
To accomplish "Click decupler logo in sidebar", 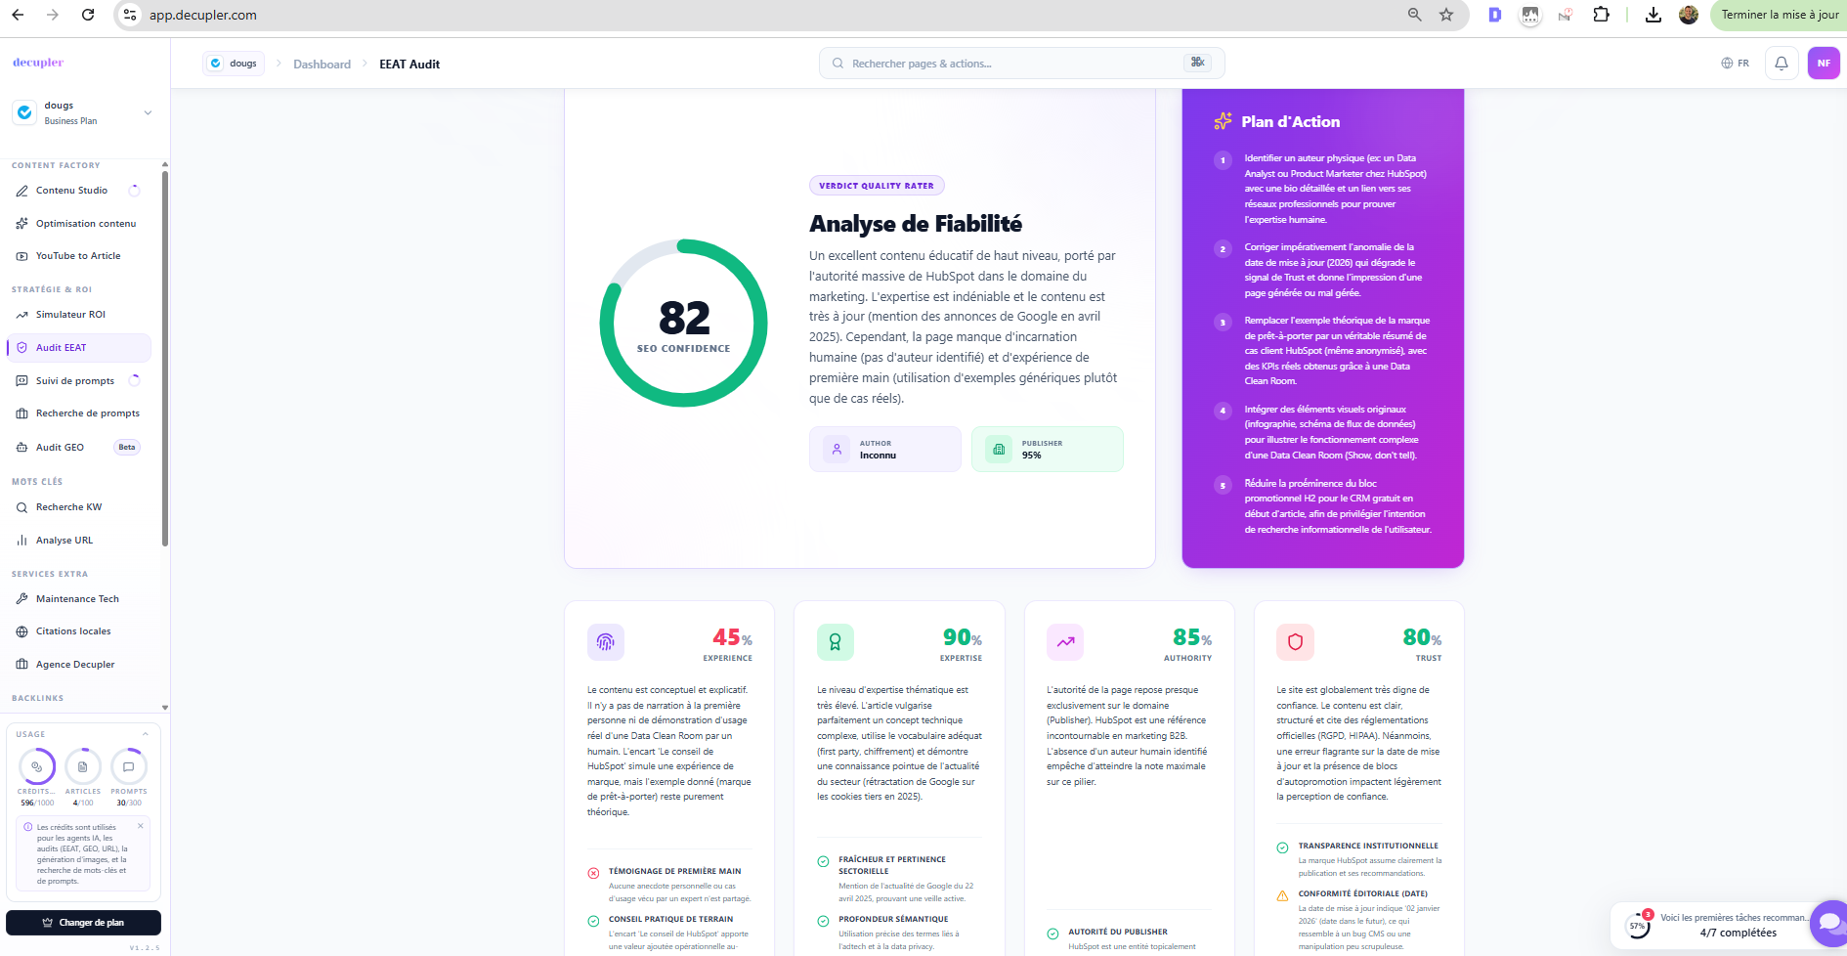I will click(38, 63).
